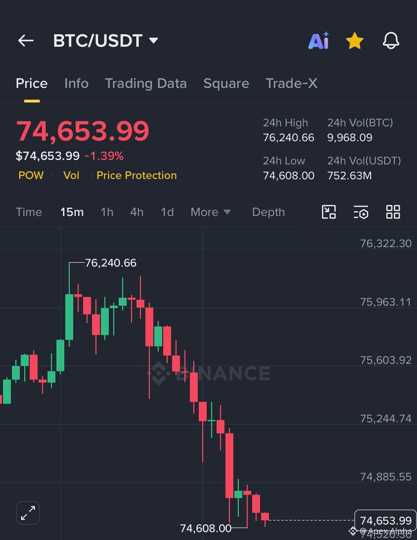The image size is (417, 540).
Task: Tap the Price Protection tag
Action: (137, 175)
